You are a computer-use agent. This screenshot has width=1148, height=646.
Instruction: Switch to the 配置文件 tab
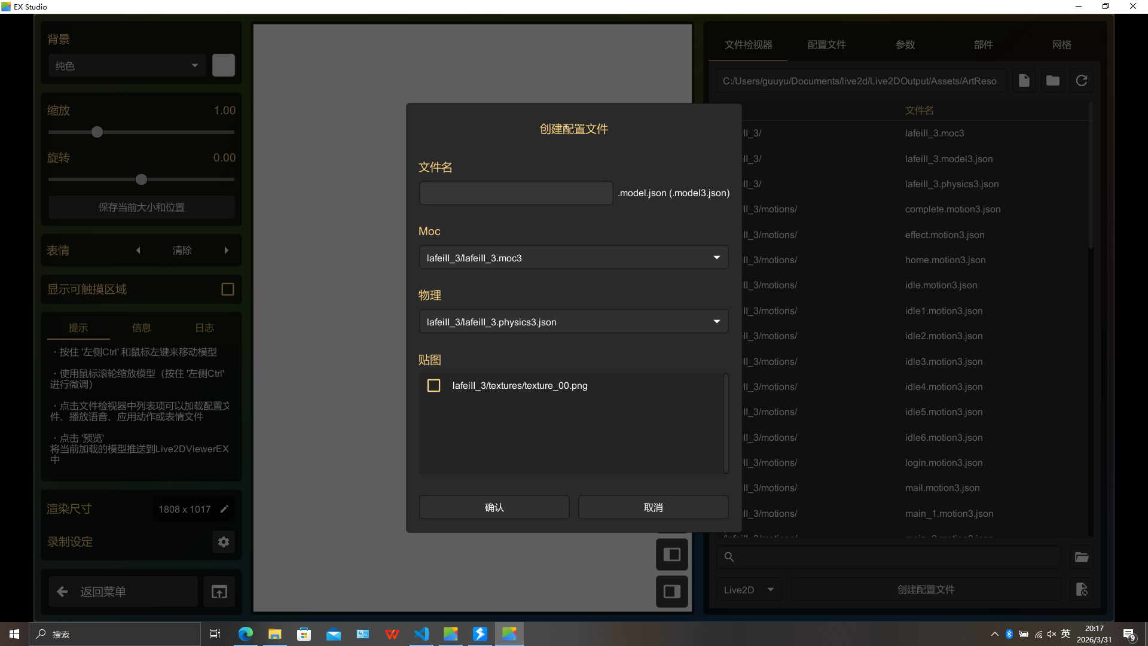point(826,45)
